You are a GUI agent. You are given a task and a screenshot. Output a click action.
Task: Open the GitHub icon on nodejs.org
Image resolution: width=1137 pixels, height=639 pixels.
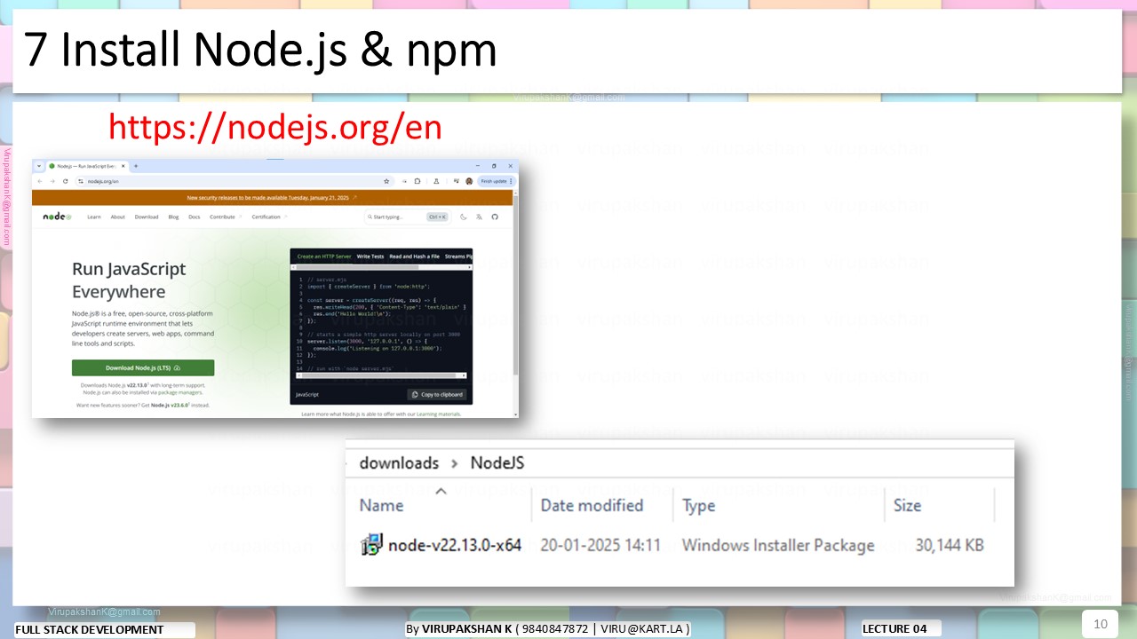(495, 217)
